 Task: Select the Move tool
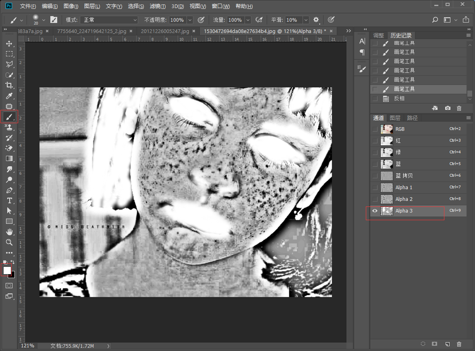9,43
